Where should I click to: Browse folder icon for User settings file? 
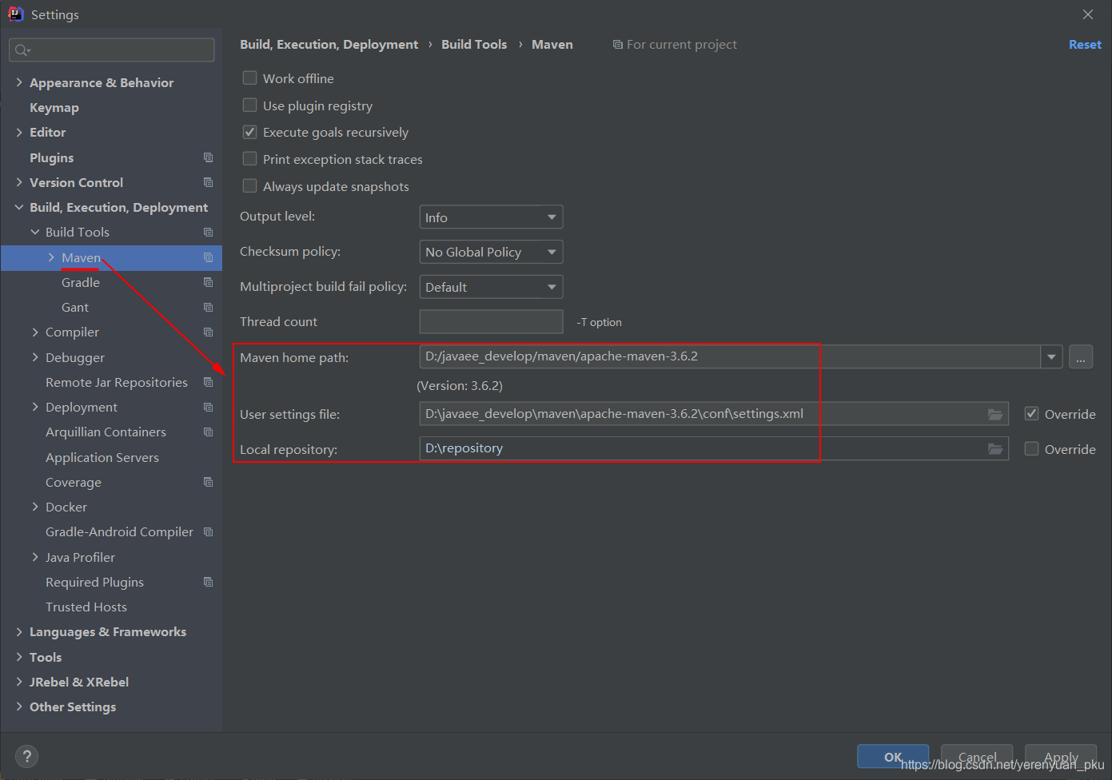[x=995, y=414]
